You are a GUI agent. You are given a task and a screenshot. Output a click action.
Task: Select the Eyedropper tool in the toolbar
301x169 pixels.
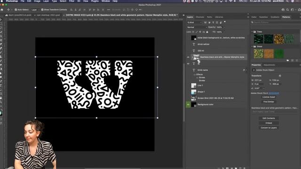click(x=1, y=44)
